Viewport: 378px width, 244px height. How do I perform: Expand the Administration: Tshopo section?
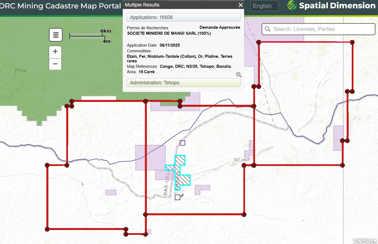[183, 83]
